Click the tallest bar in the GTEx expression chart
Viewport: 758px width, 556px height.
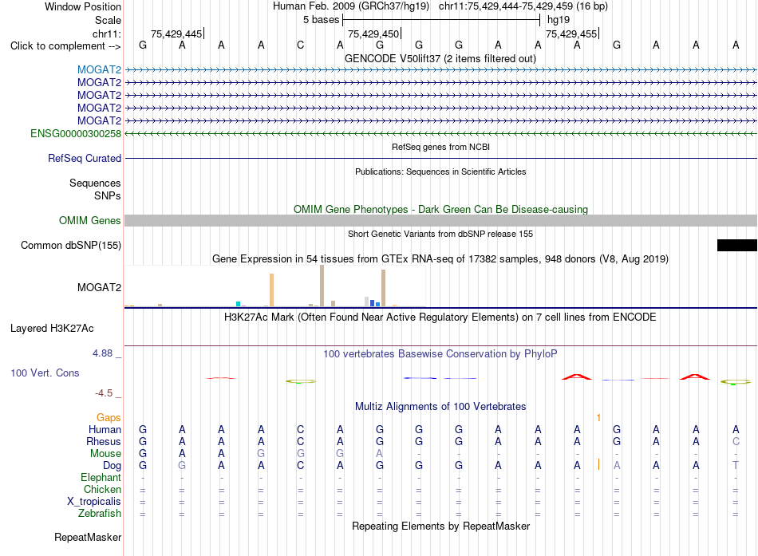click(x=322, y=286)
